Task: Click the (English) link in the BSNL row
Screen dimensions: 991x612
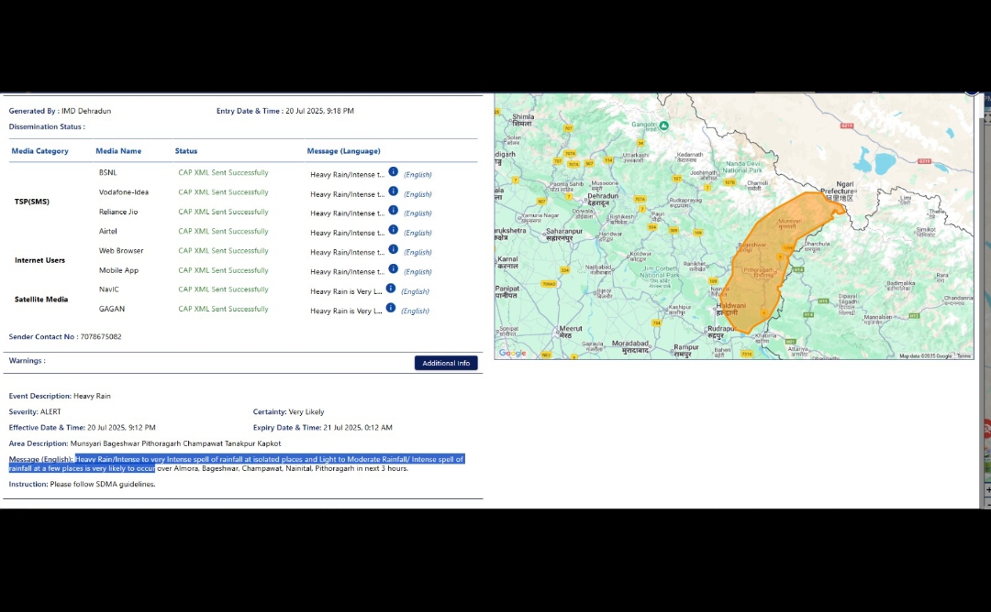Action: coord(418,174)
